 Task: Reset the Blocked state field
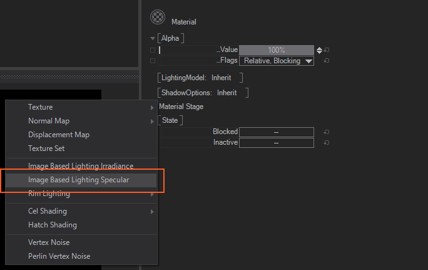(327, 132)
